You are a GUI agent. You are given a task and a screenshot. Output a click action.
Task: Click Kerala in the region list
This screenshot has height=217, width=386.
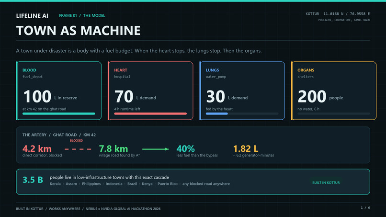coord(55,184)
